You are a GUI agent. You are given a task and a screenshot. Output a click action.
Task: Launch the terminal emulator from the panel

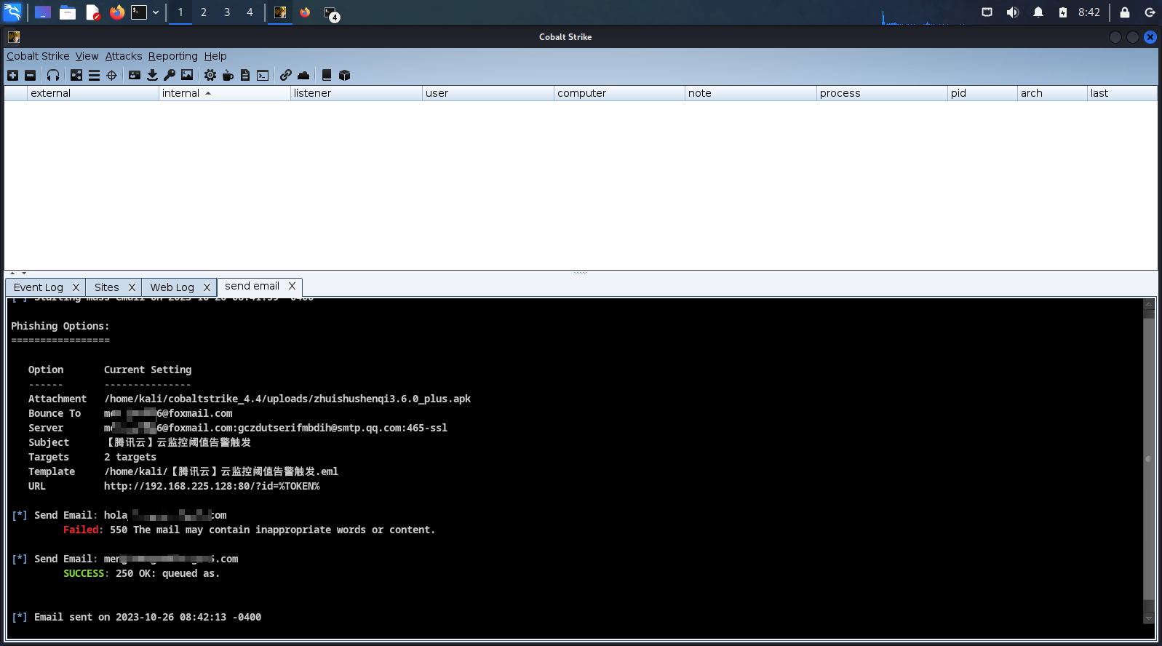coord(139,12)
